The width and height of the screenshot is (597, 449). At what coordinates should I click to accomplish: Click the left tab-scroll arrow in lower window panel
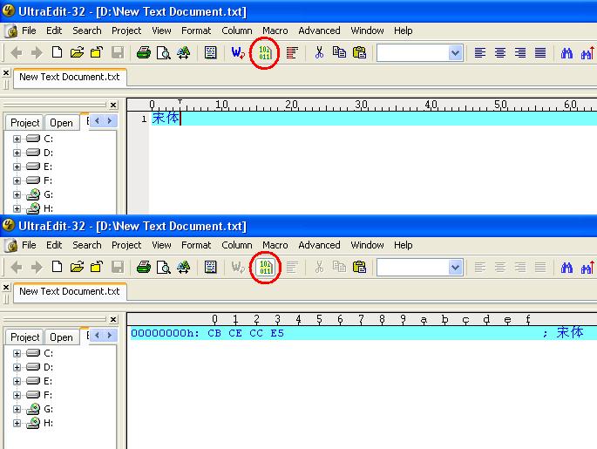pos(97,335)
